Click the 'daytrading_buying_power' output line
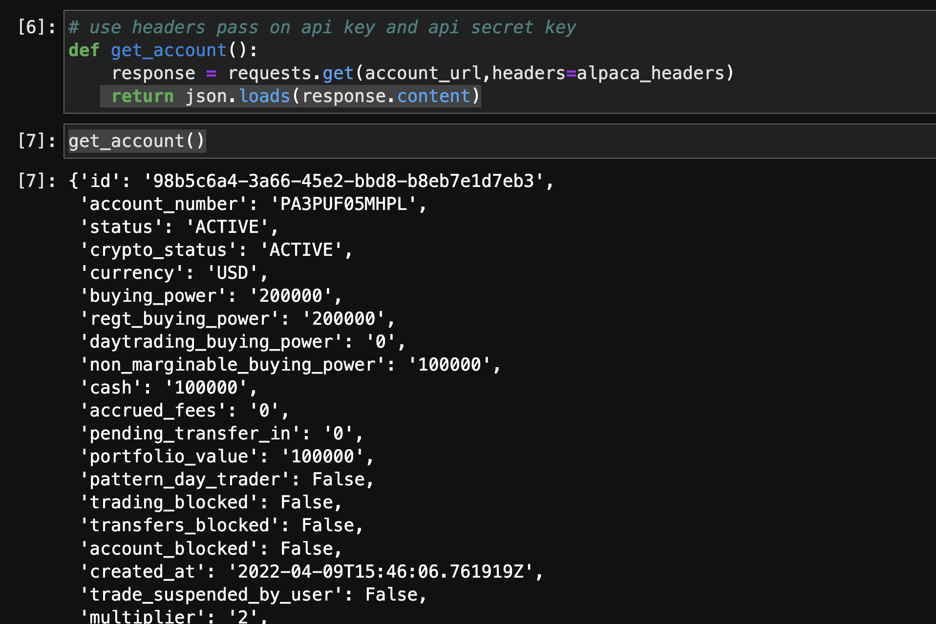936x624 pixels. (x=243, y=342)
